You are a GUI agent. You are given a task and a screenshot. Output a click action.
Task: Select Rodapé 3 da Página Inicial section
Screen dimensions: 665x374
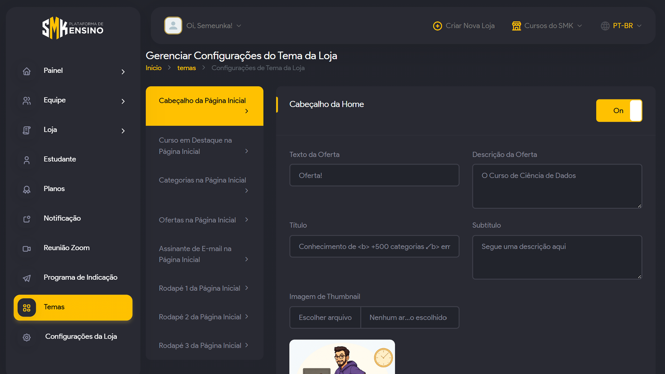[x=204, y=346]
